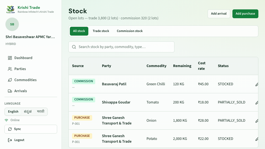Click the wifi Online status icon
265x149 pixels.
pos(6,120)
